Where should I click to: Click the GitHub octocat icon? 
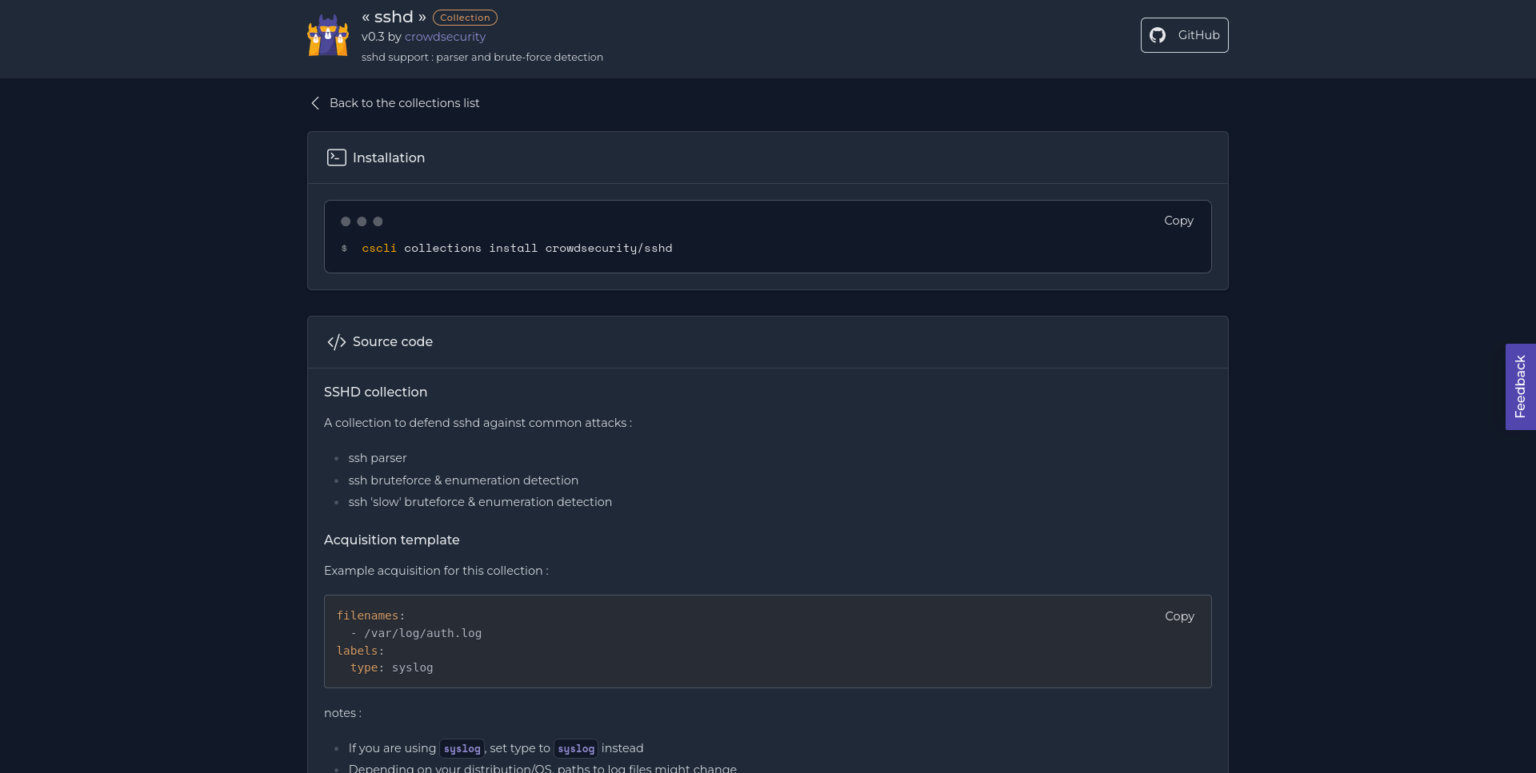(1158, 35)
